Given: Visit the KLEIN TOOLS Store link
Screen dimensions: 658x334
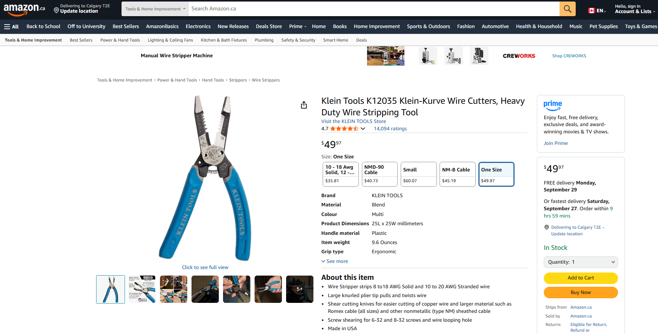Looking at the screenshot, I should point(353,121).
